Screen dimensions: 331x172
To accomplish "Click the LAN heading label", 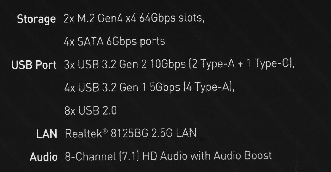I will [x=47, y=134].
